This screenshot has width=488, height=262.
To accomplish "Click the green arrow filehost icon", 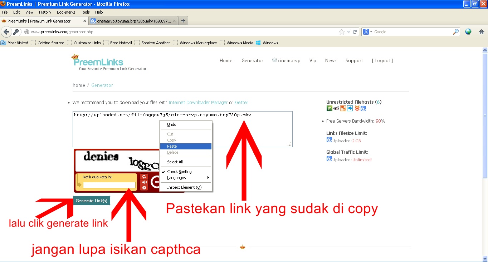I will coord(330,108).
